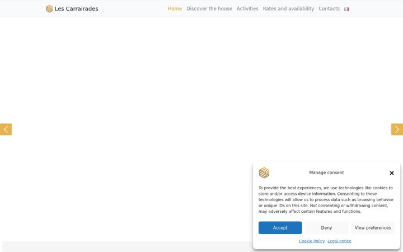This screenshot has height=252, width=403.
Task: Deny cookies in consent dialog
Action: (x=326, y=228)
